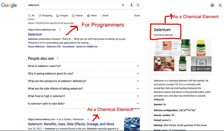Click the Electron configuration row text

pyautogui.click(x=175, y=110)
